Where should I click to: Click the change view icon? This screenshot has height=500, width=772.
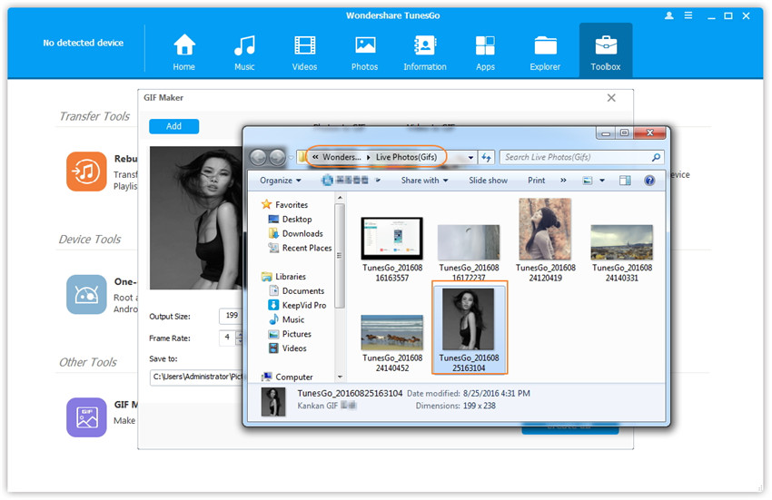click(x=587, y=181)
